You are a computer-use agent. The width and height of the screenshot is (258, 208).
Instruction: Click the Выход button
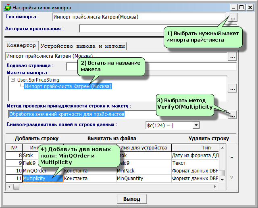point(132,199)
